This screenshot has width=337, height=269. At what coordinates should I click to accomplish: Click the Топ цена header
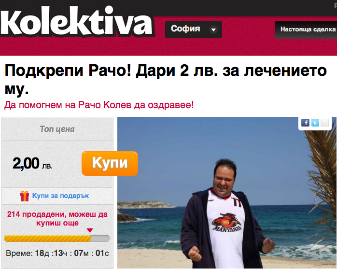pyautogui.click(x=57, y=129)
